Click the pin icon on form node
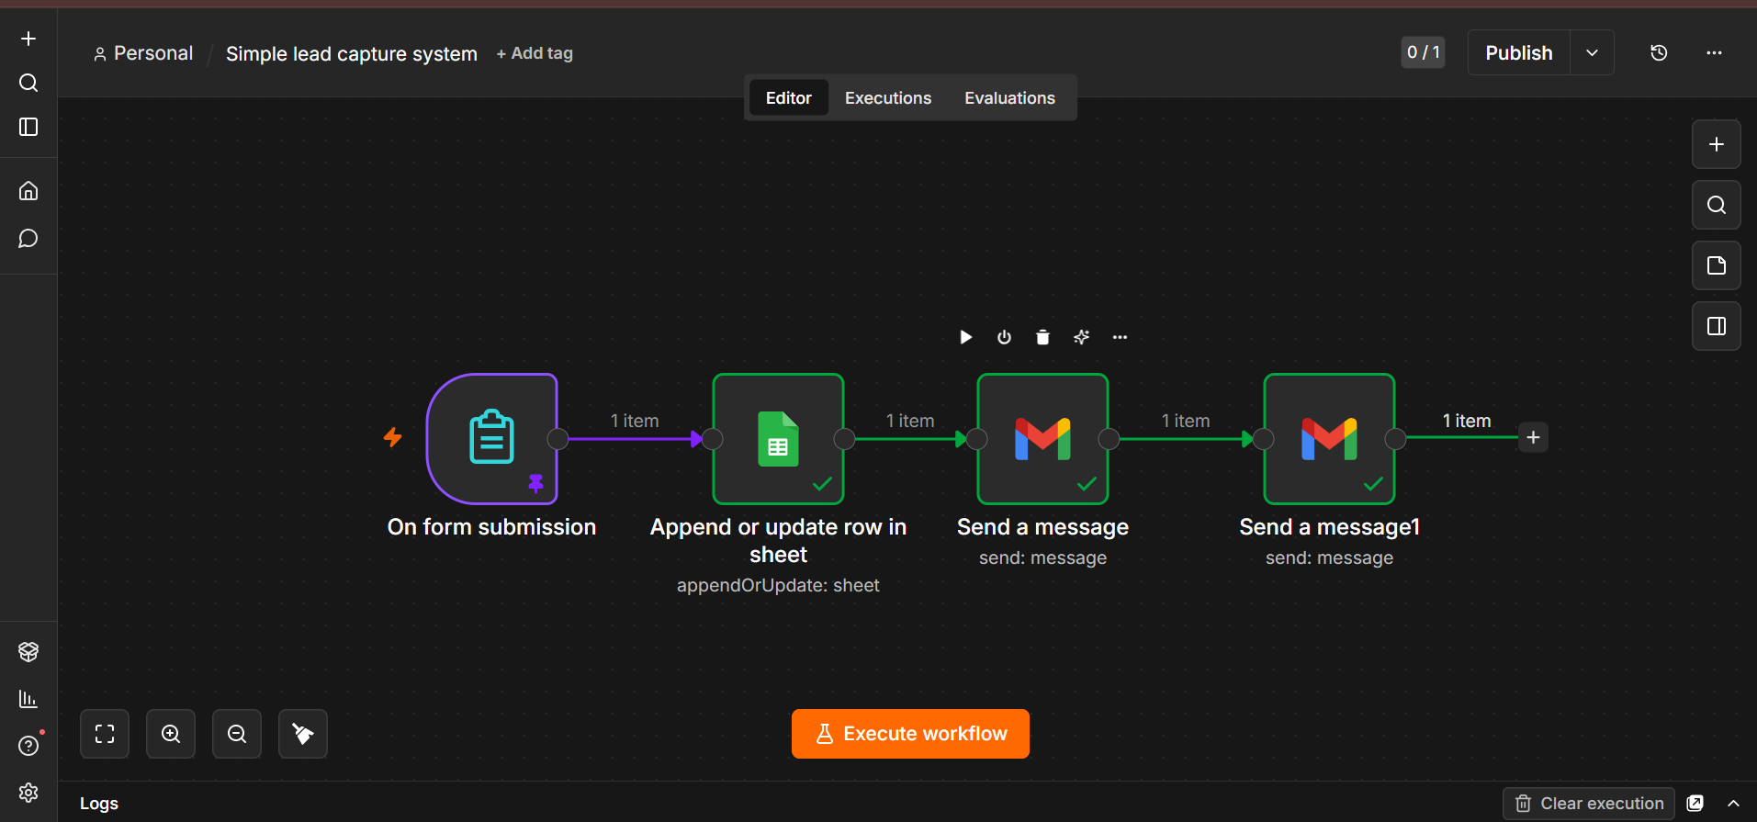 coord(536,483)
